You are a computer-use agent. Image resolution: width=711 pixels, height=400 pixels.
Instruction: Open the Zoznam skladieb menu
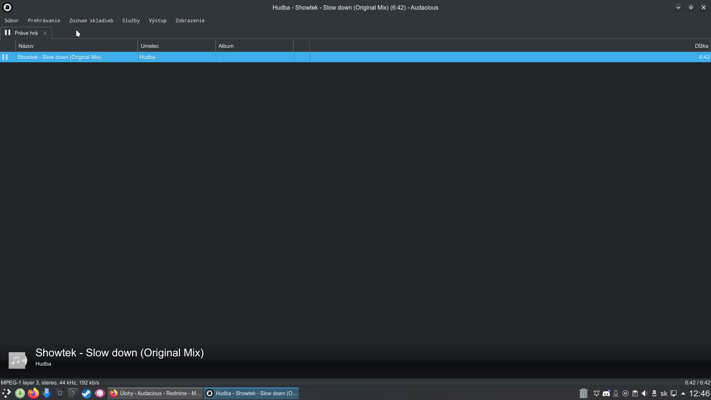point(91,20)
